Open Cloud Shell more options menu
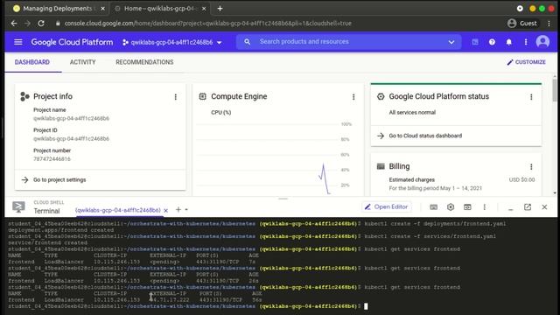 [484, 206]
